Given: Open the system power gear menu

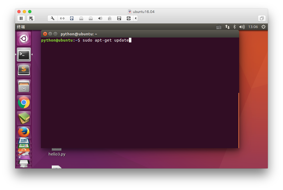Looking at the screenshot, I should pos(263,27).
